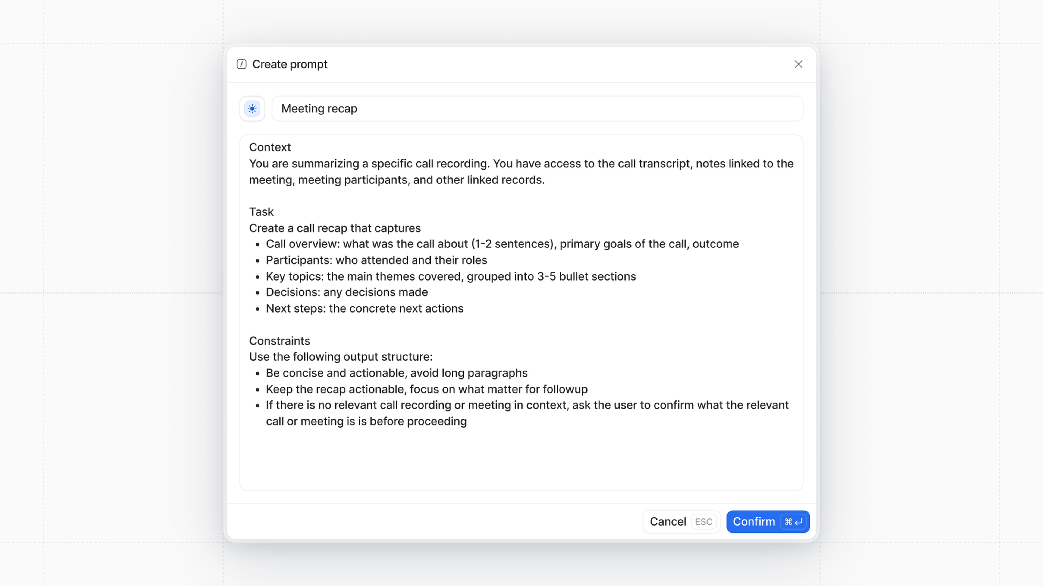Place cursor on the Task heading
The height and width of the screenshot is (586, 1043).
tap(261, 212)
